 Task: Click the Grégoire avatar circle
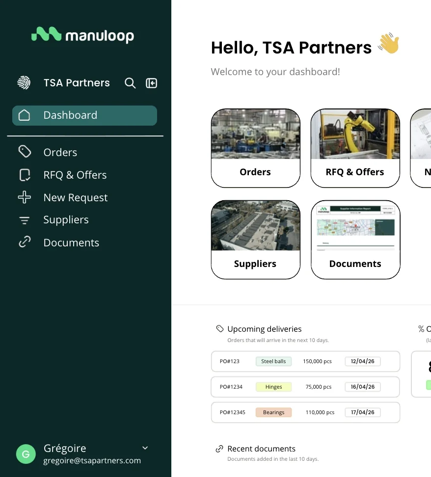pos(26,454)
